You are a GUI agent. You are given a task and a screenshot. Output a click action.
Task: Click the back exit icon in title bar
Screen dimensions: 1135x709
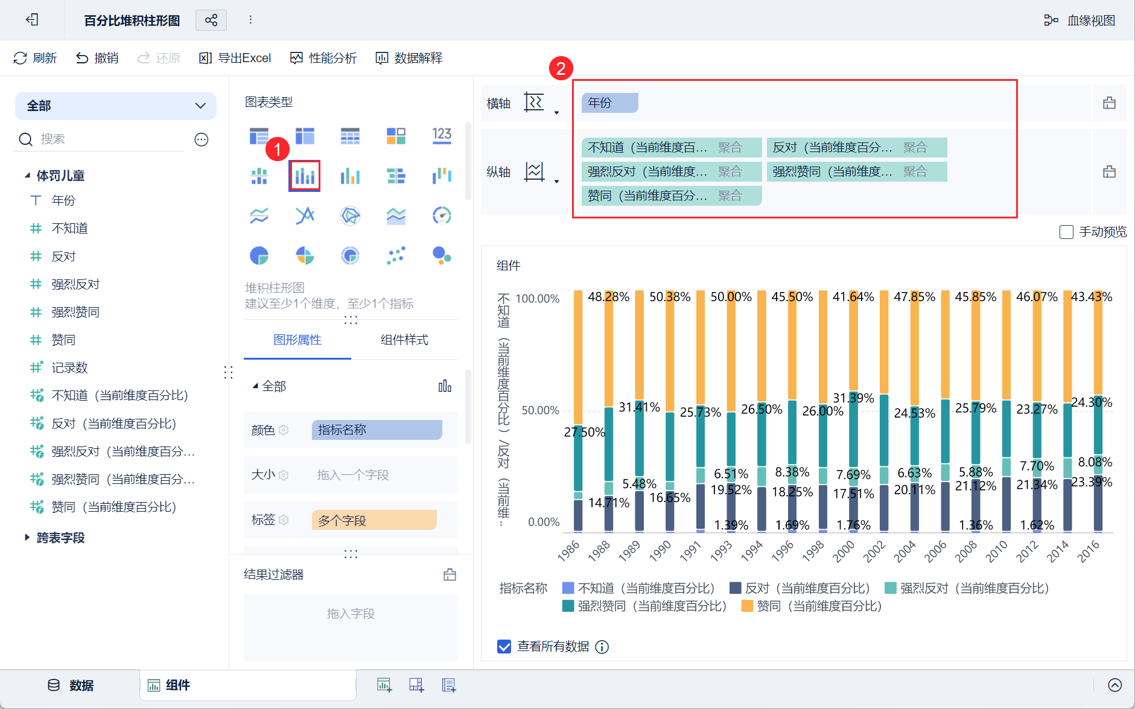tap(32, 20)
